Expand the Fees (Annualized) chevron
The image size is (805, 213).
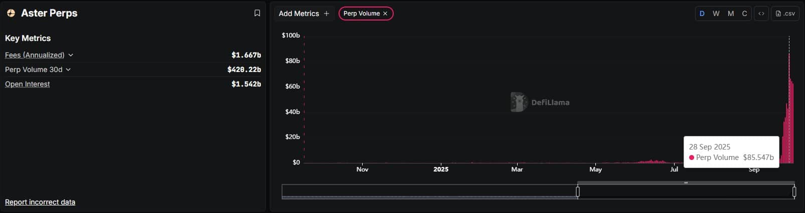(x=71, y=55)
